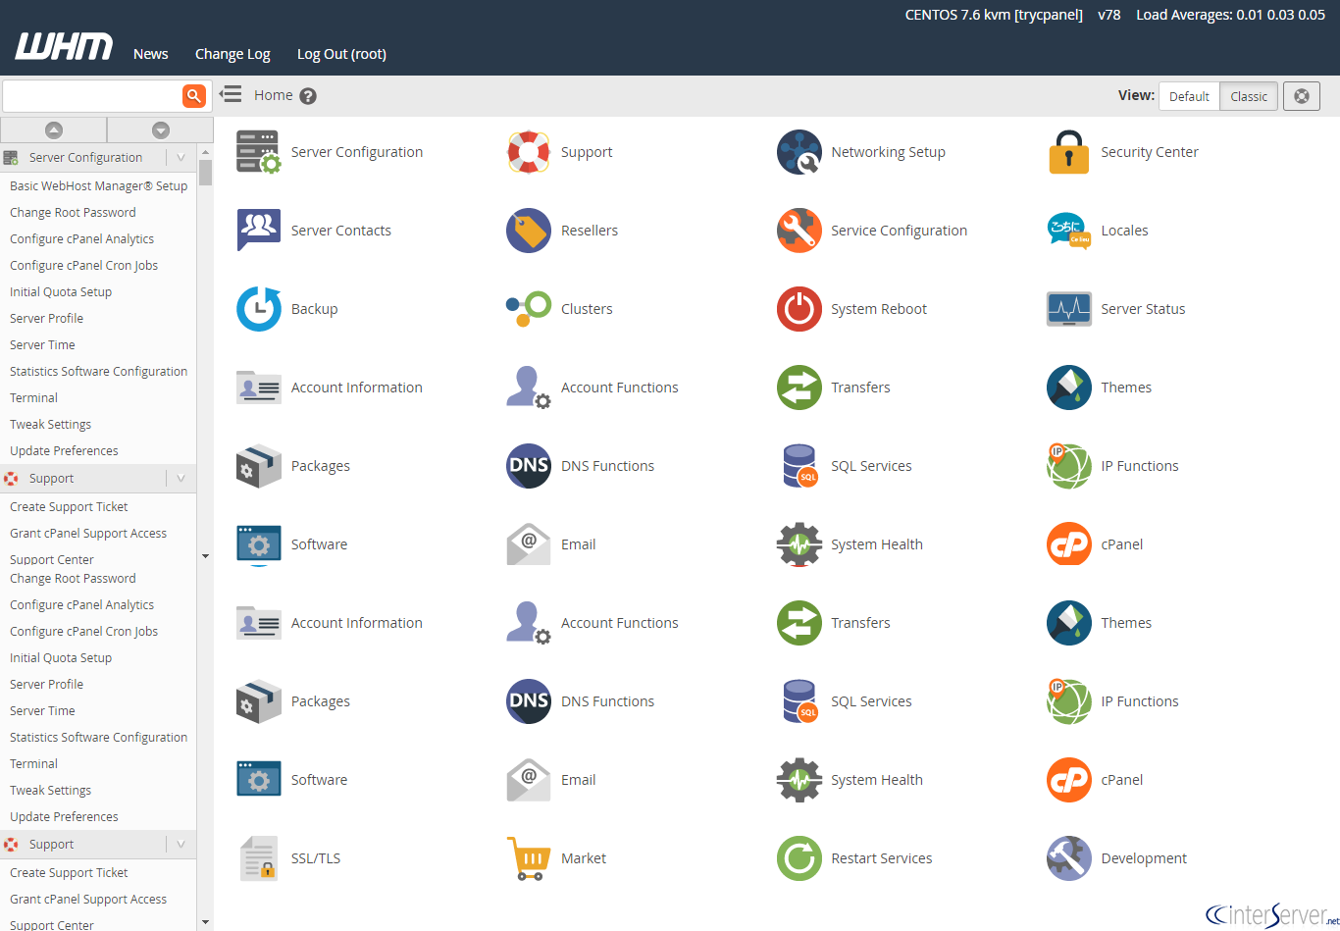Open the Change Log menu item
Screen dimensions: 1340x931
pos(232,54)
